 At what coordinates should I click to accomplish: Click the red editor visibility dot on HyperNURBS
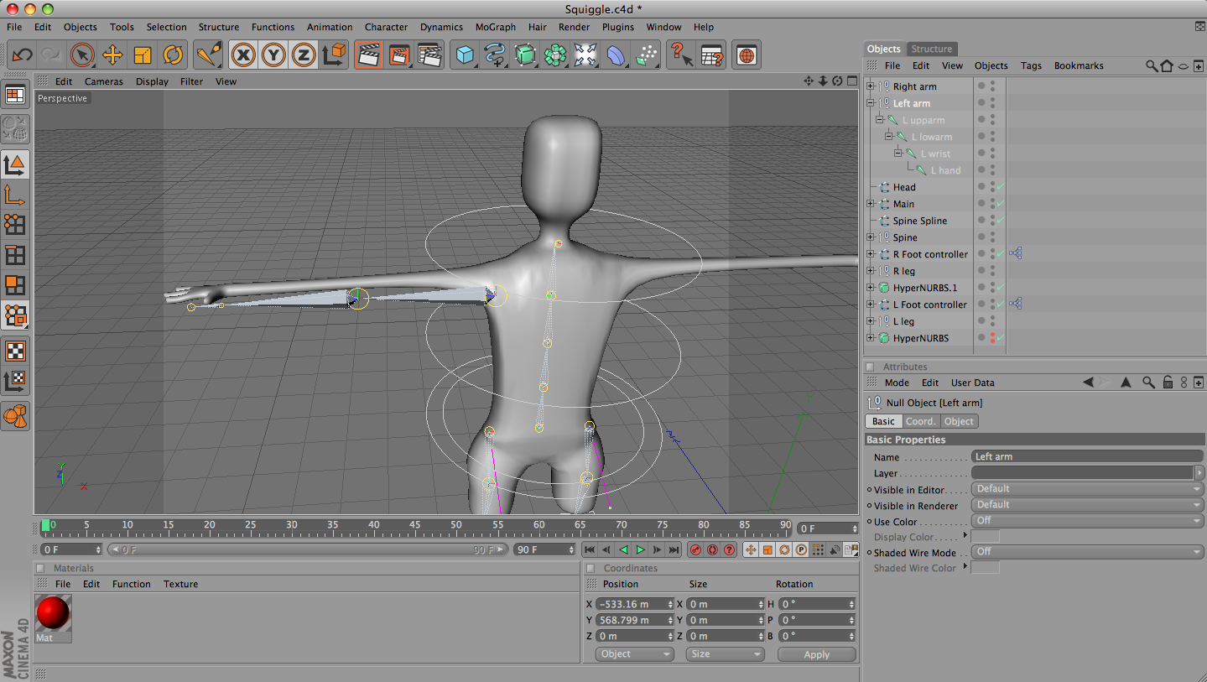(x=992, y=335)
